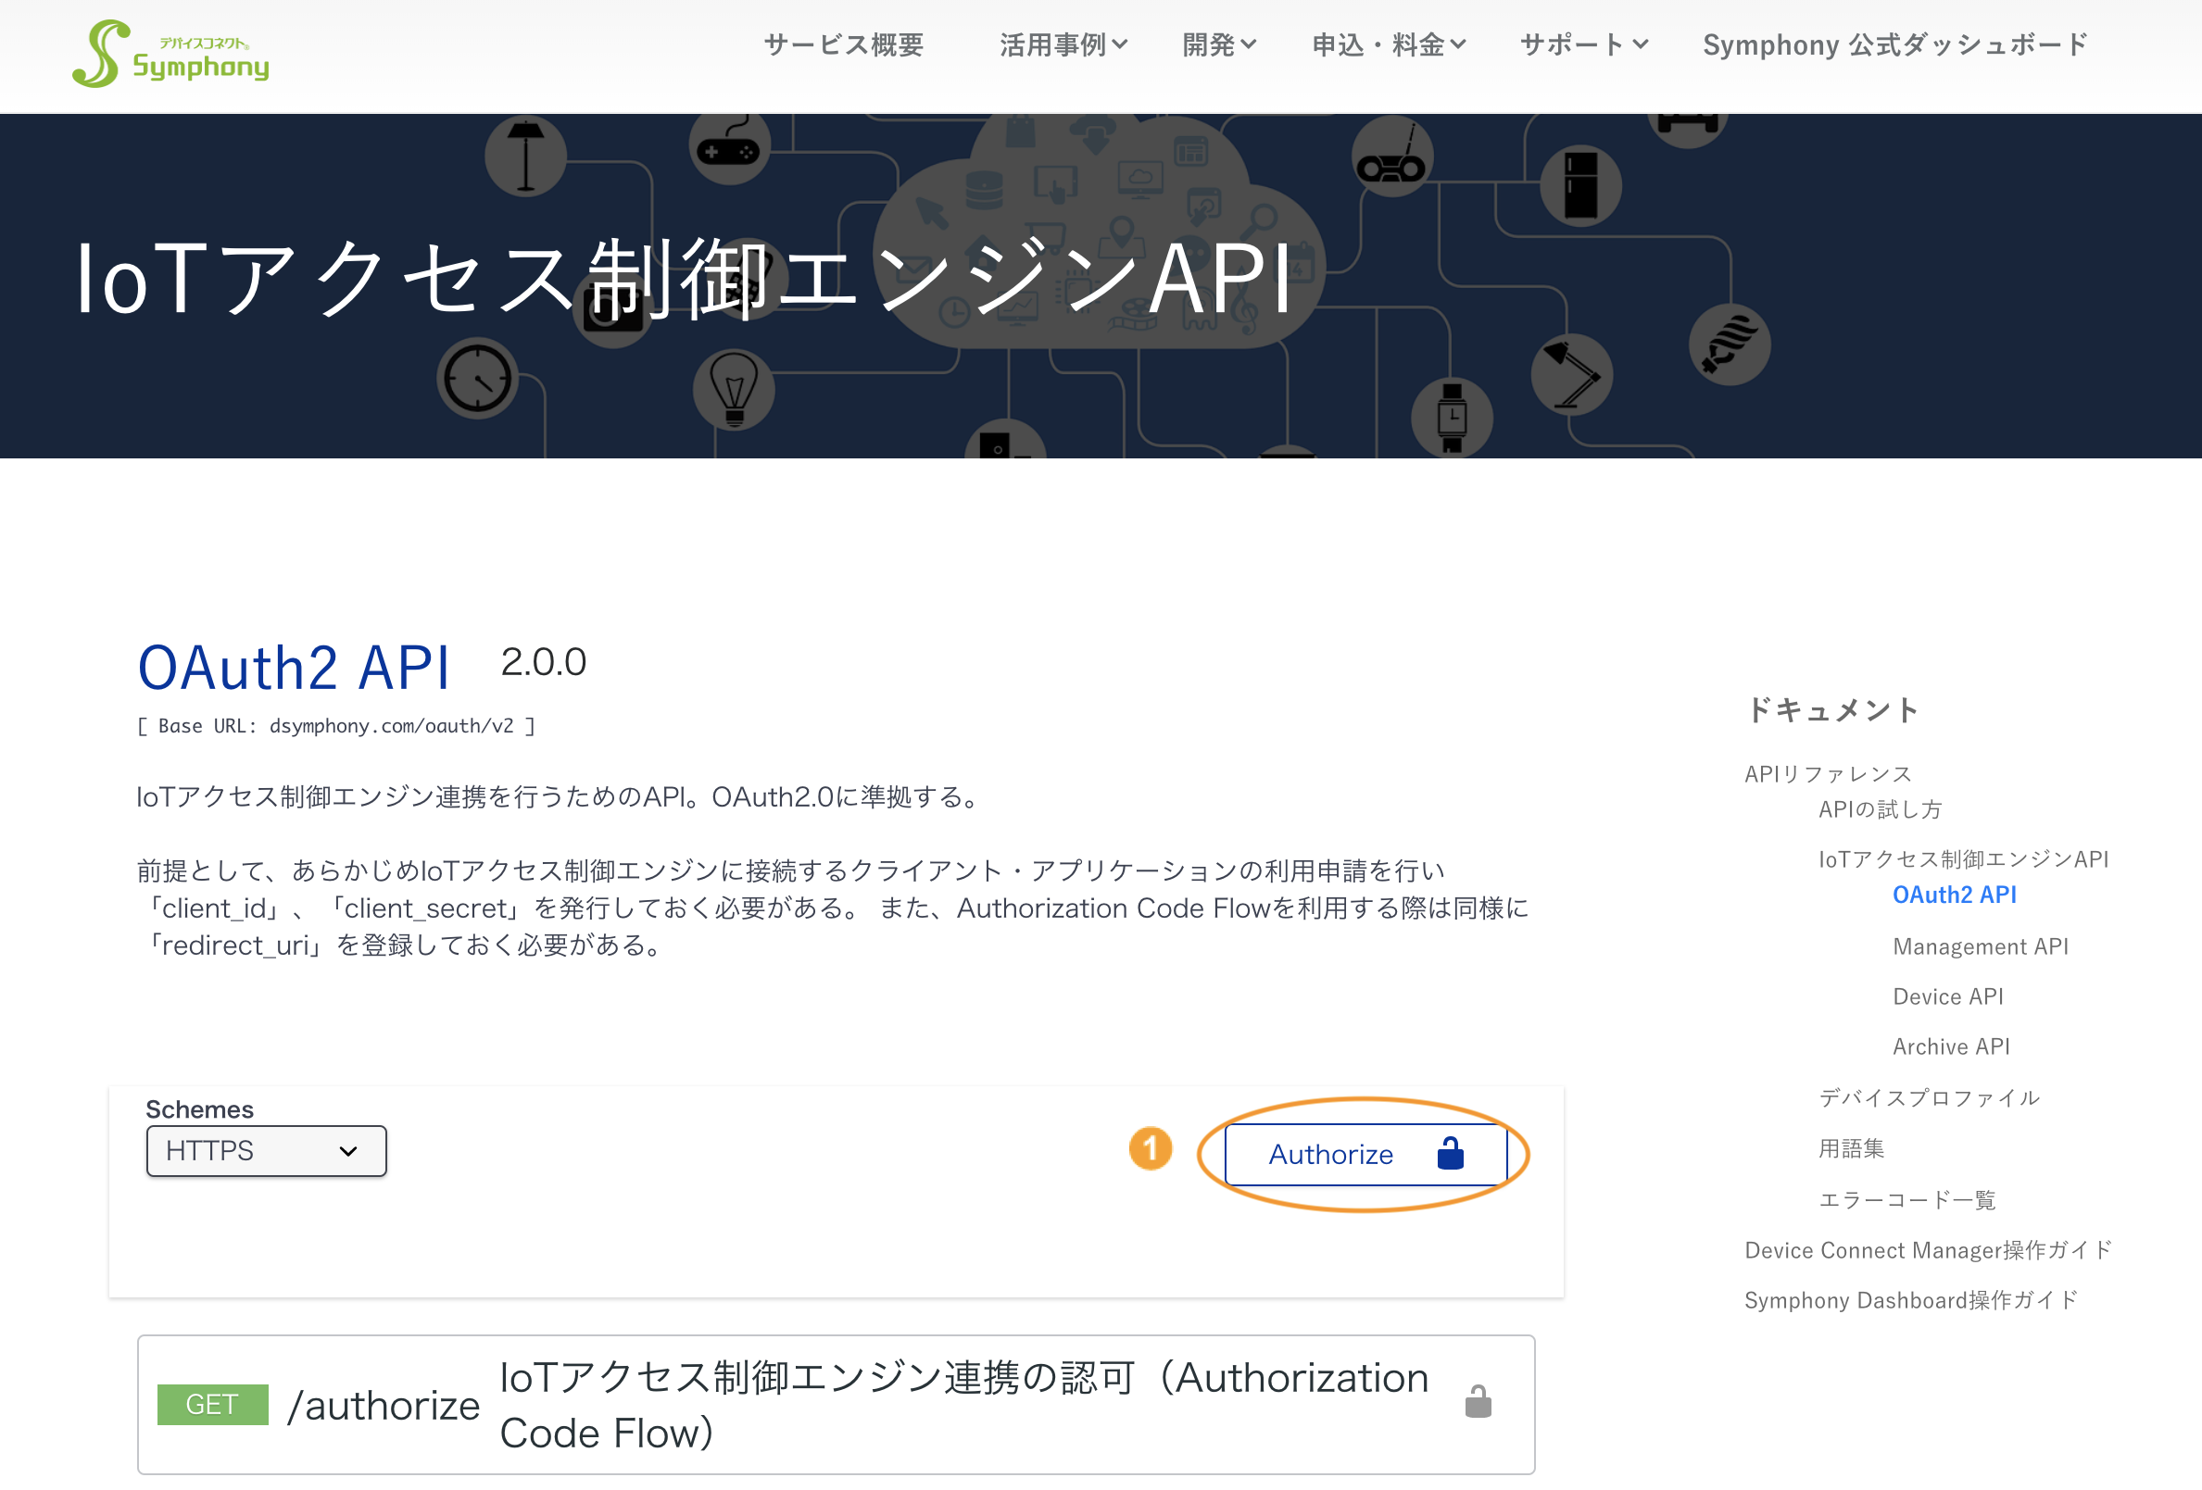Viewport: 2202px width, 1490px height.
Task: Open エラーコード一覧 sidebar link
Action: point(1906,1200)
